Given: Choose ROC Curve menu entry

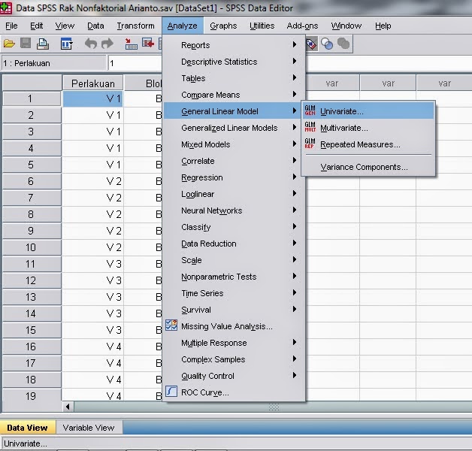Looking at the screenshot, I should click(x=234, y=392).
